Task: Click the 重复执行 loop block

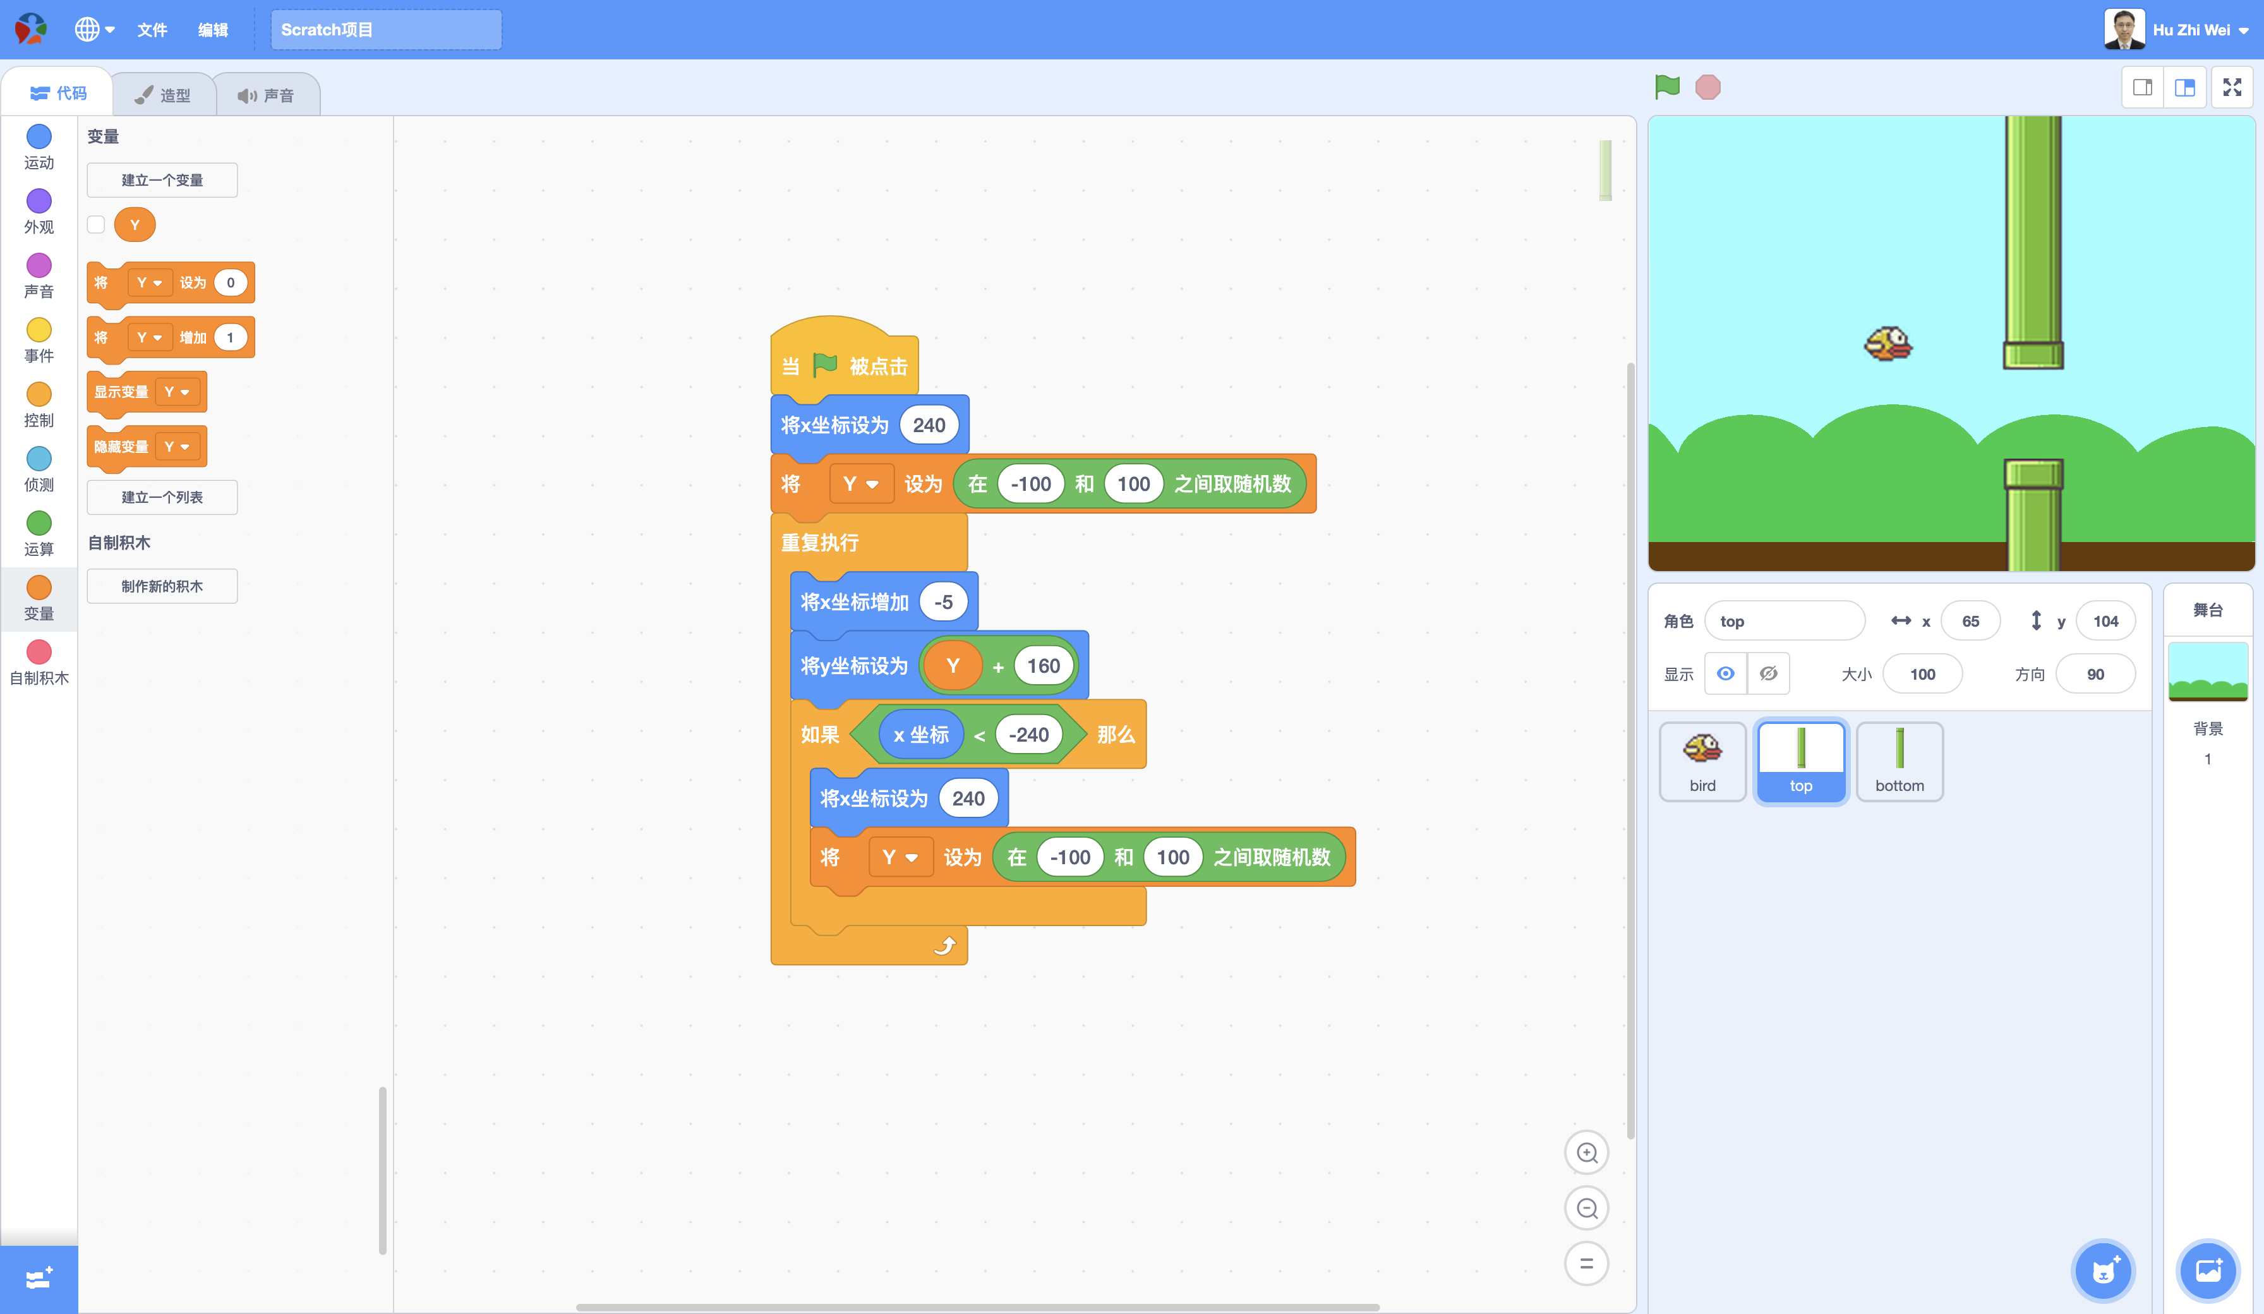Action: click(819, 543)
